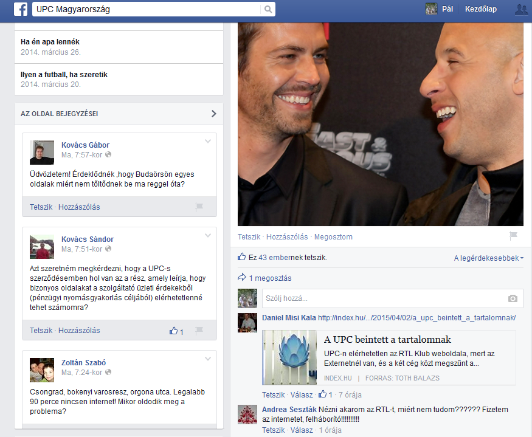Like Daniel Misi Kala's comment via Tetszik
Screen dimensions: 532x437
273,395
